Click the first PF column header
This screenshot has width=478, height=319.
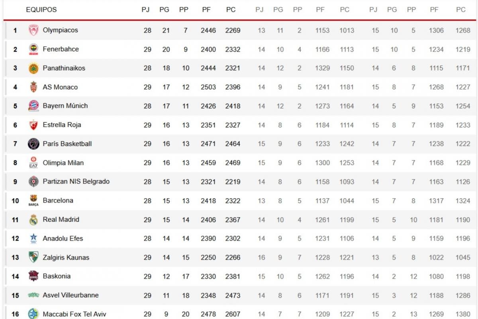[x=206, y=10]
